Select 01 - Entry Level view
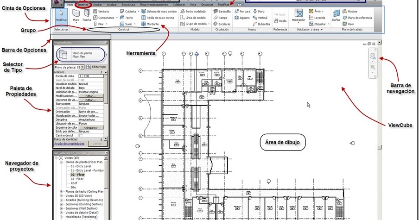This screenshot has height=220, width=419. click(x=81, y=166)
